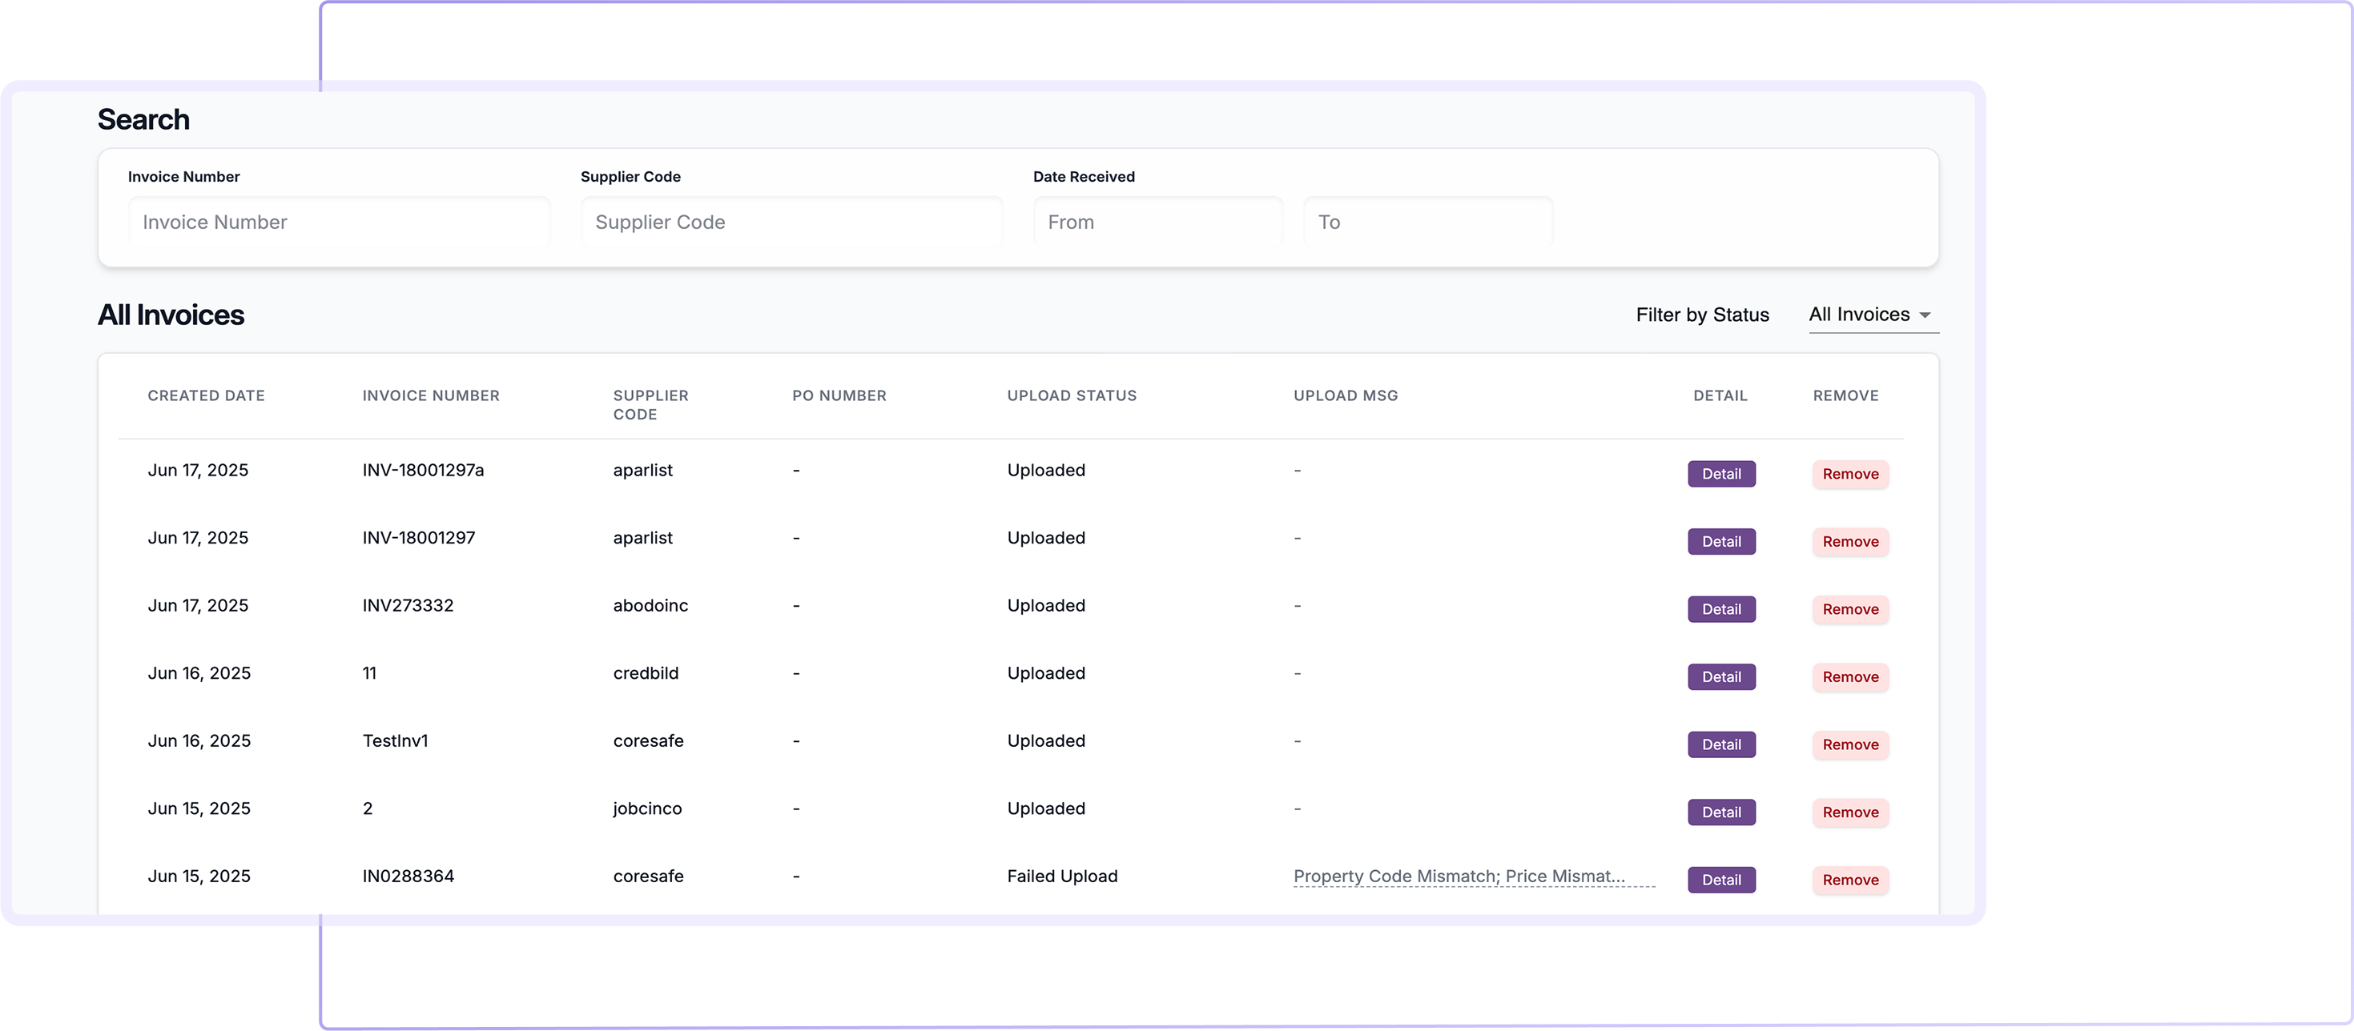Expand the Filter by Status chevron

pos(1927,317)
